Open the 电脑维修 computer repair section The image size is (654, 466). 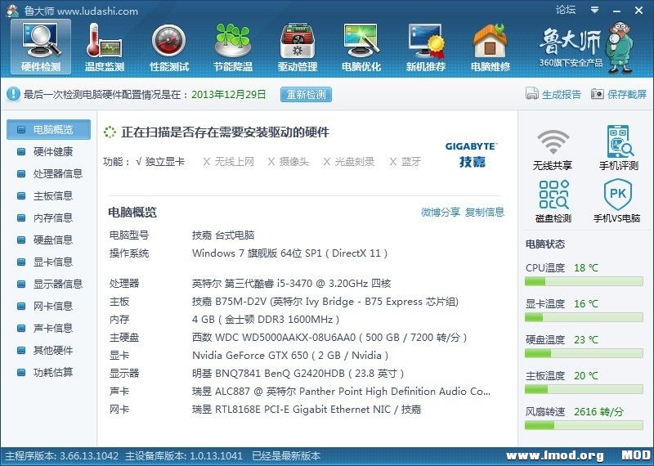[490, 47]
